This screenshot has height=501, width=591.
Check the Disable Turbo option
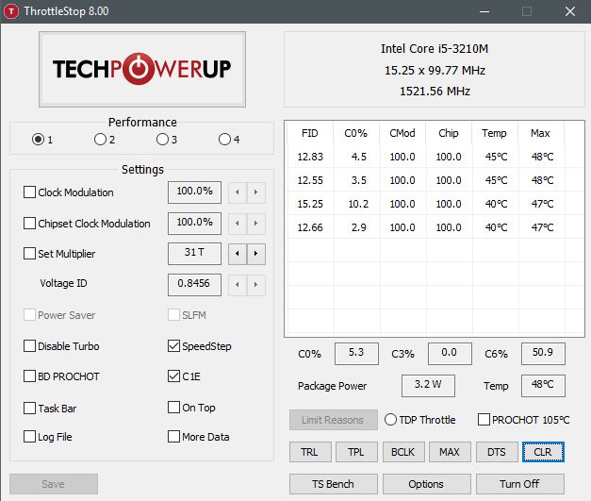[x=29, y=346]
